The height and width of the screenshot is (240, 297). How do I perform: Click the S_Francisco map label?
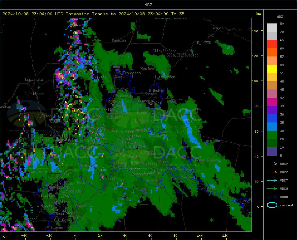[130, 73]
